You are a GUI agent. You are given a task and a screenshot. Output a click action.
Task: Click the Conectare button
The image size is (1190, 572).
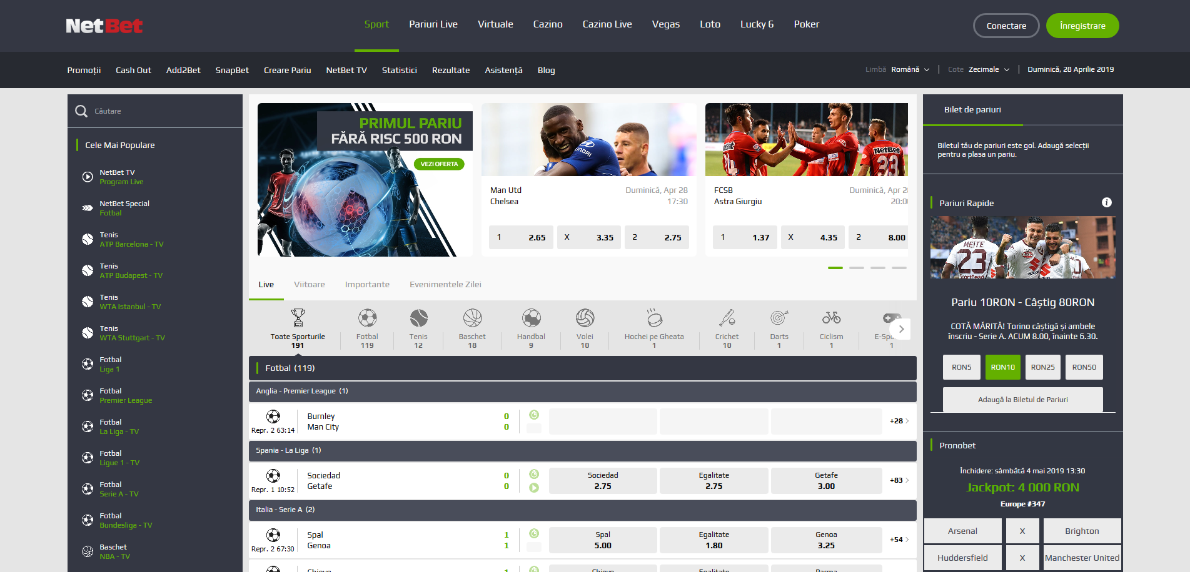click(1006, 26)
